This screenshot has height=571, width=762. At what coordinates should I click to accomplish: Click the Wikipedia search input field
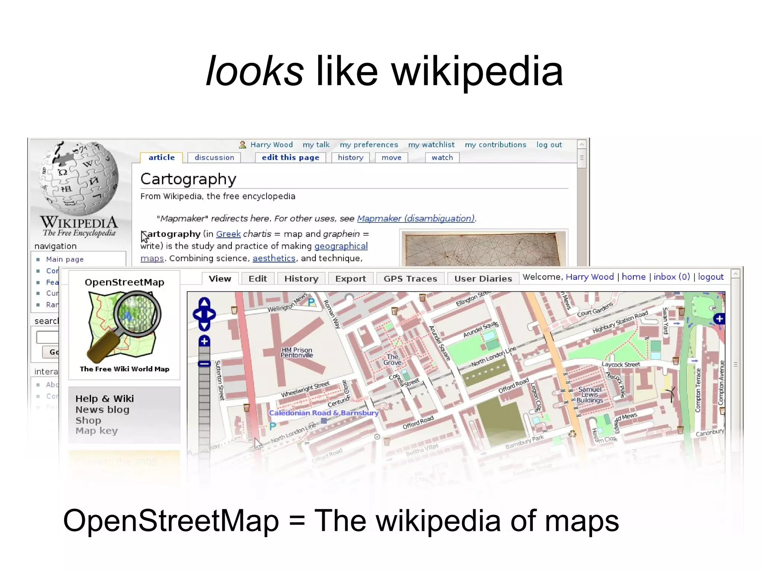(48, 337)
